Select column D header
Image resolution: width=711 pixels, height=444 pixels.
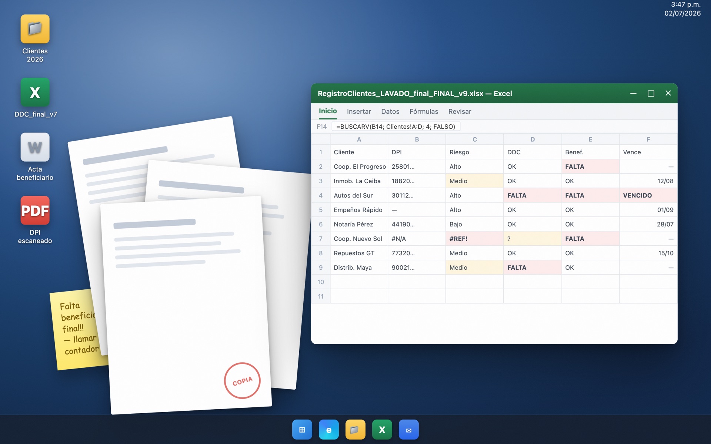click(x=533, y=139)
